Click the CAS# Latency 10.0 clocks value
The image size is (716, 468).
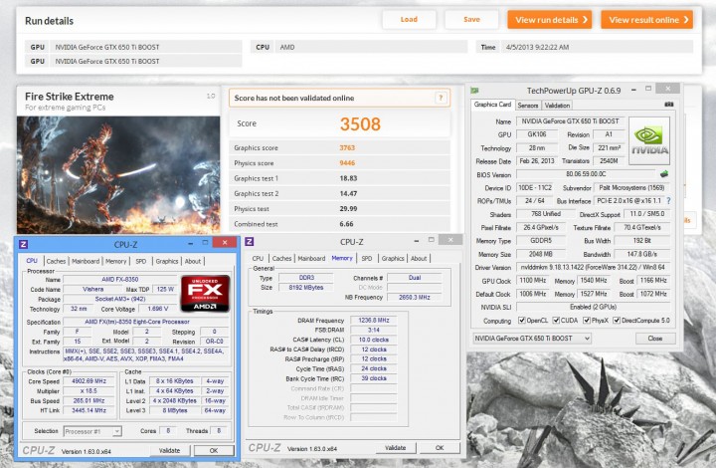click(374, 340)
